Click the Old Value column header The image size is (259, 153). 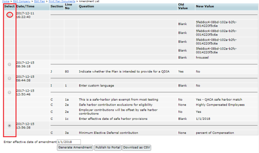click(x=183, y=6)
